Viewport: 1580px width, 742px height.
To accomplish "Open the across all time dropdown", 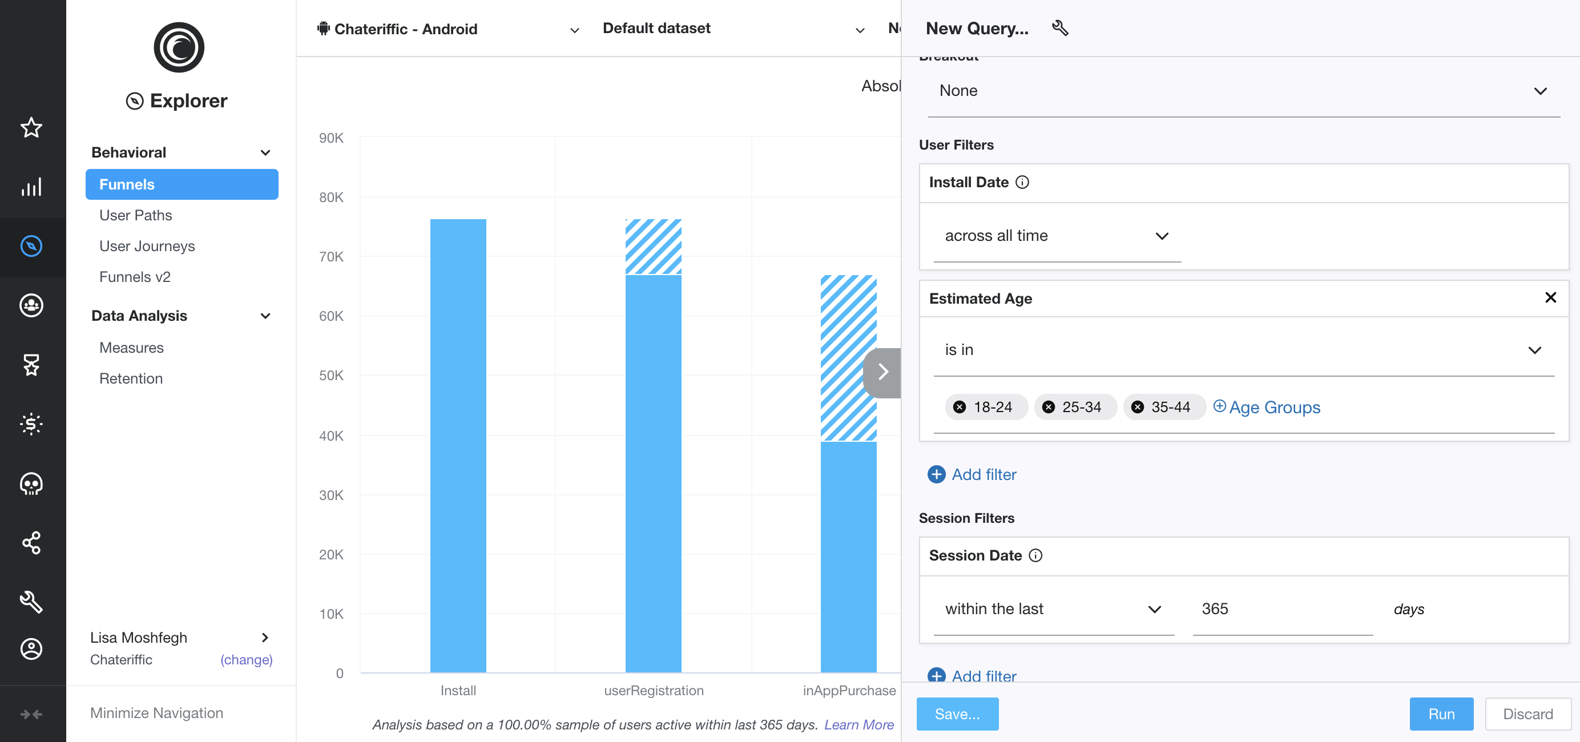I will (1057, 236).
